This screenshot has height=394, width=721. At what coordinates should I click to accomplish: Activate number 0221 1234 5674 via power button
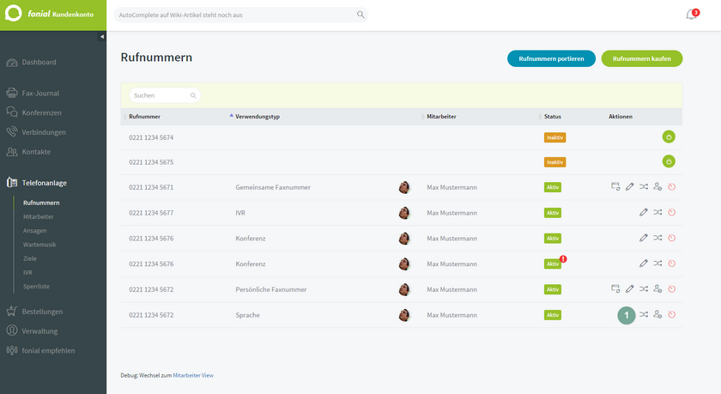coord(669,137)
